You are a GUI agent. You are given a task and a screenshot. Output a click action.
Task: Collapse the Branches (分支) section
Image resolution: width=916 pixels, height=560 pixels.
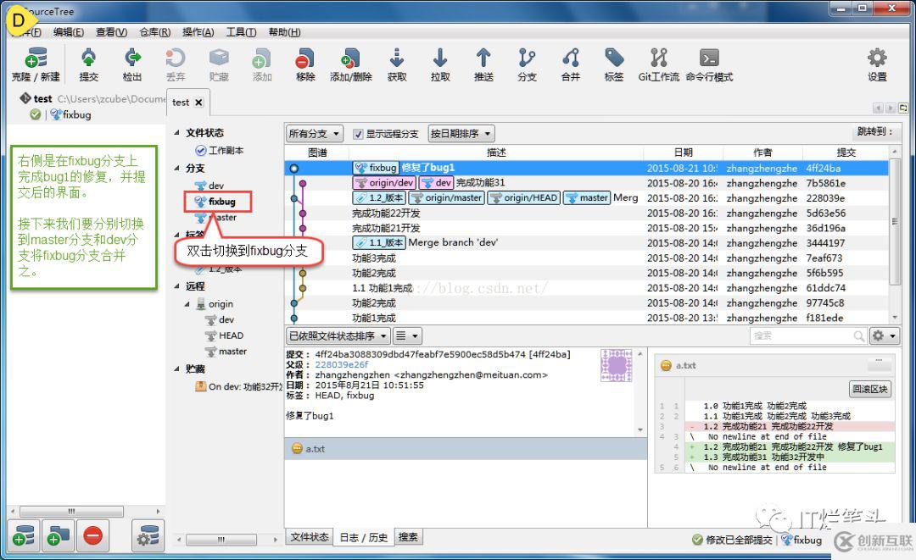176,169
